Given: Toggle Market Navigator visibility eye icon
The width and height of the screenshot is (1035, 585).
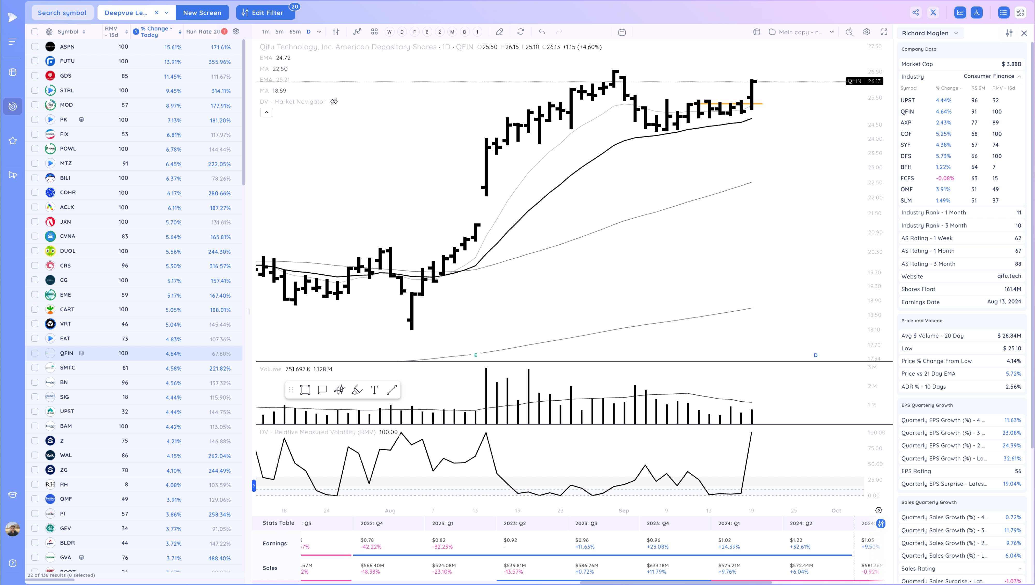Looking at the screenshot, I should [334, 102].
